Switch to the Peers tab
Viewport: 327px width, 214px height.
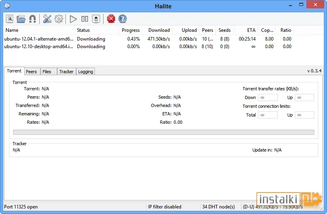click(31, 72)
